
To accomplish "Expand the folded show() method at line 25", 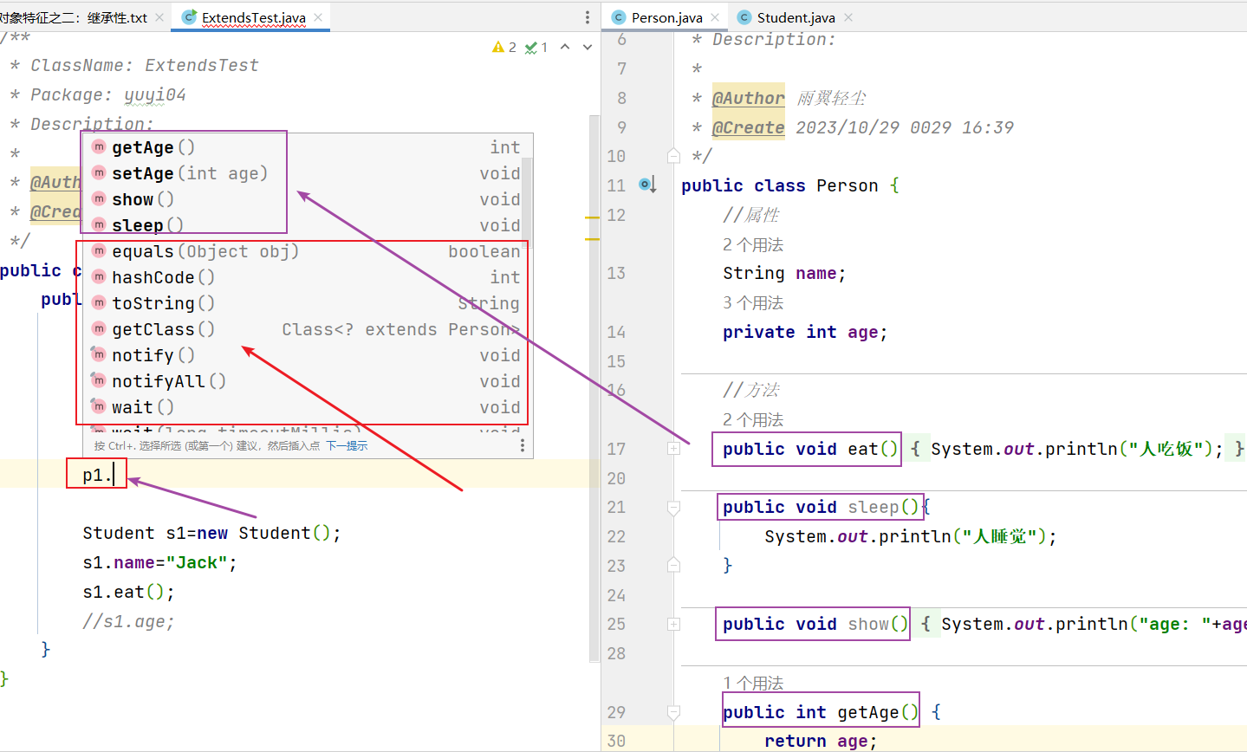I will (x=673, y=624).
